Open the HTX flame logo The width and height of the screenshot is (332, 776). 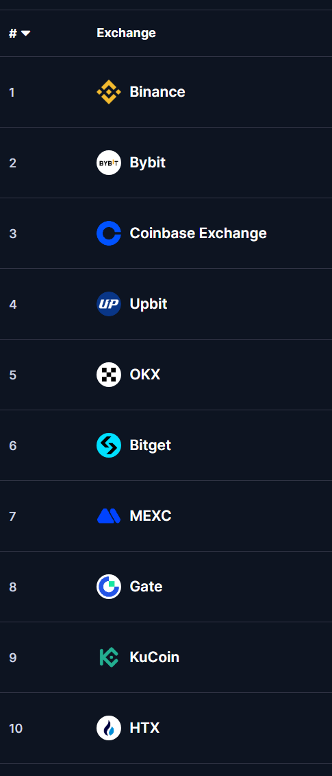109,728
